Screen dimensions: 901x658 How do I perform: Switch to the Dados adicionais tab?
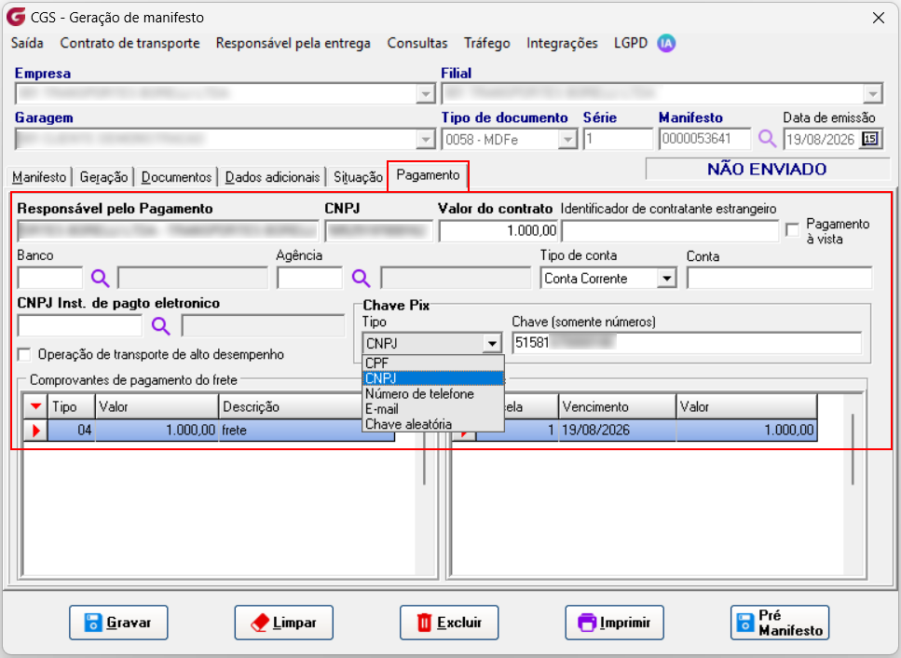click(x=272, y=177)
